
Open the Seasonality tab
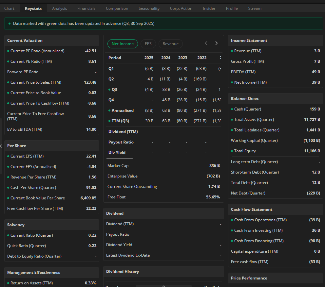149,8
